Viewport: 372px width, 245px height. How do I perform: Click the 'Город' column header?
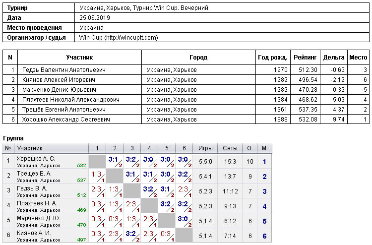(x=198, y=58)
